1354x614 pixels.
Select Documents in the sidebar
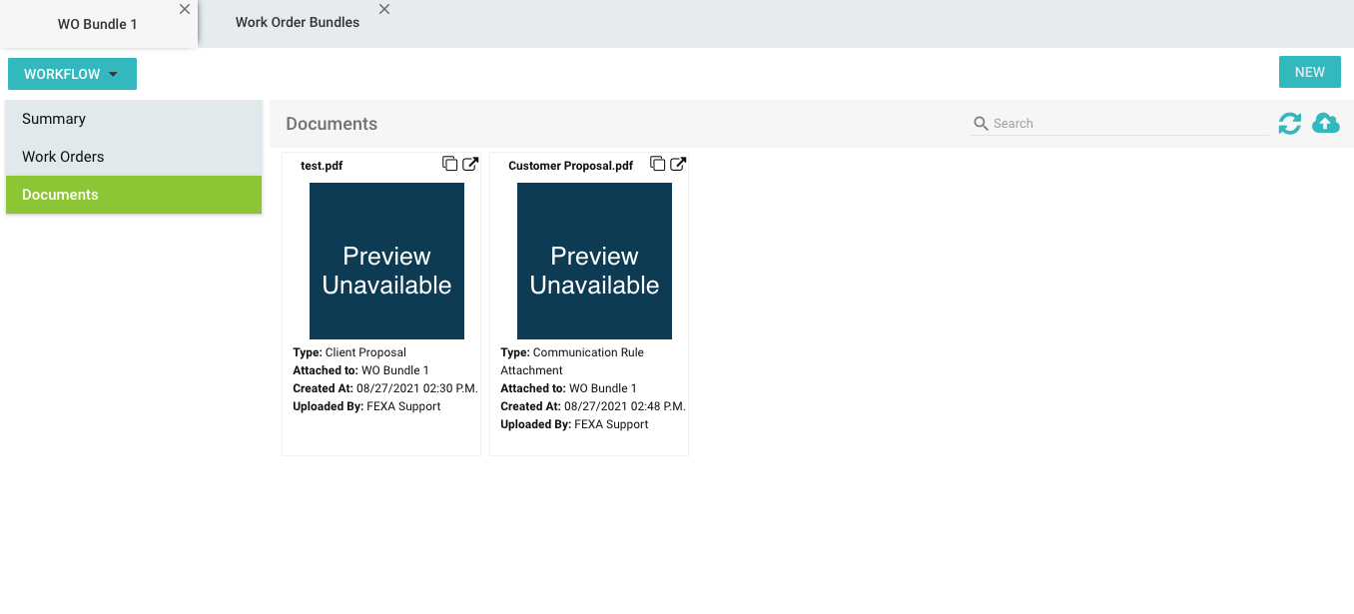[x=60, y=195]
